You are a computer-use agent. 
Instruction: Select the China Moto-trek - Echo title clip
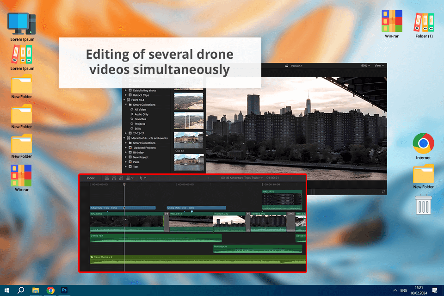tap(196, 208)
